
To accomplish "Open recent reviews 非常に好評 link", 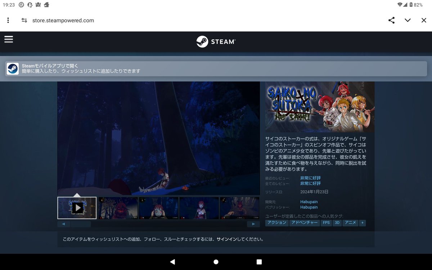I will coord(310,178).
